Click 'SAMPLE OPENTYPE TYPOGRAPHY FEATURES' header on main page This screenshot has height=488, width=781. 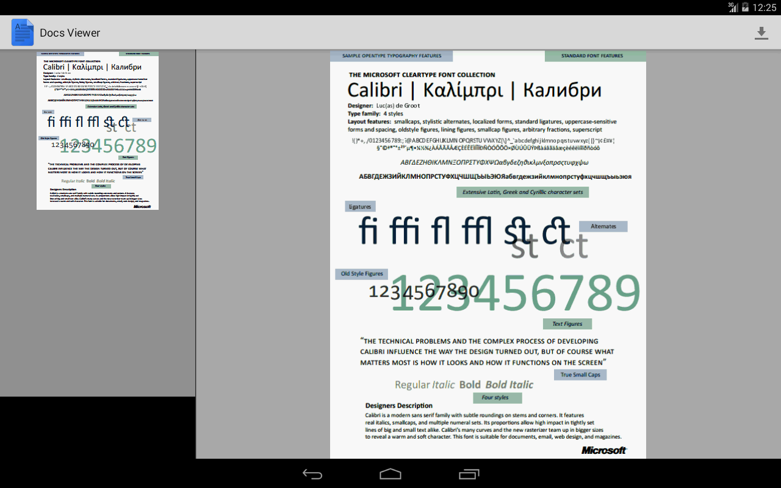[x=392, y=56]
